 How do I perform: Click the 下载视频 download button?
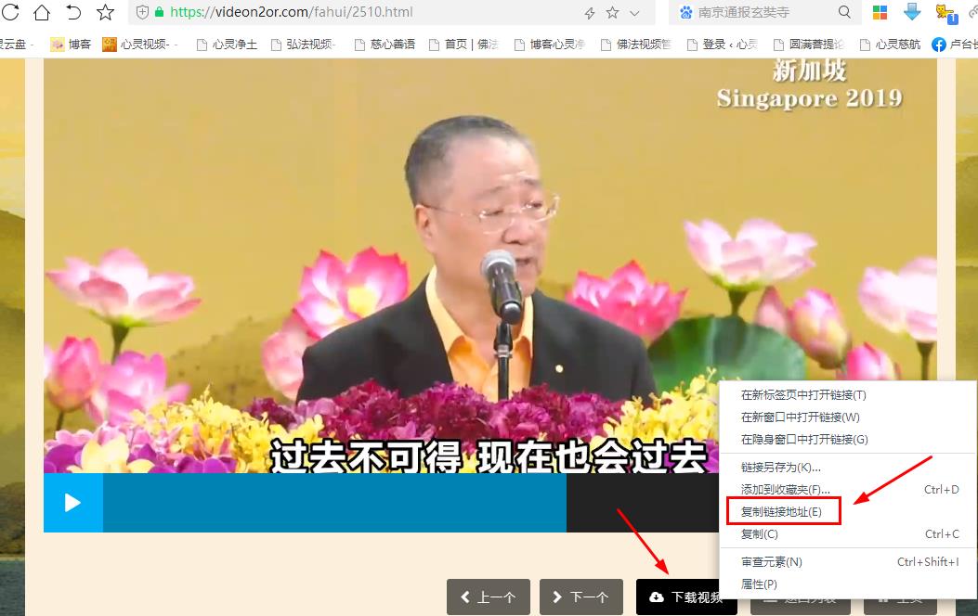coord(686,597)
